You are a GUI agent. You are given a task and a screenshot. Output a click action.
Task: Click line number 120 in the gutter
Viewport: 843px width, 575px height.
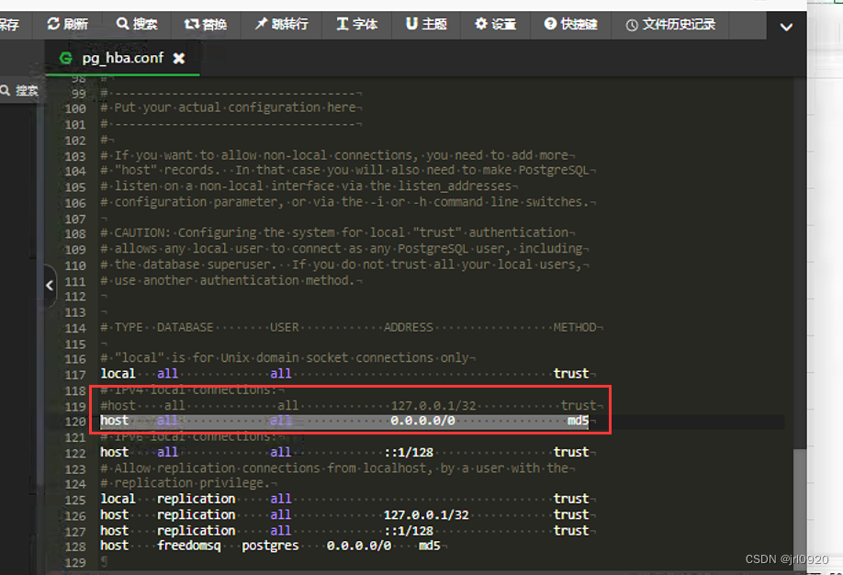coord(74,421)
